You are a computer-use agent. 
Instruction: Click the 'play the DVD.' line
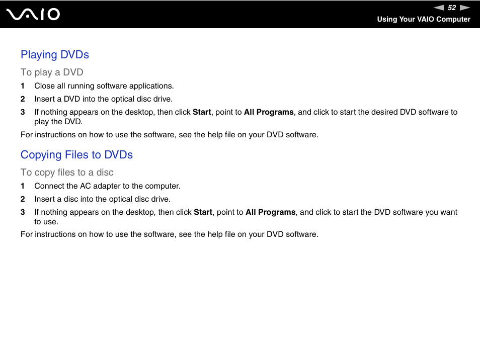(x=58, y=122)
